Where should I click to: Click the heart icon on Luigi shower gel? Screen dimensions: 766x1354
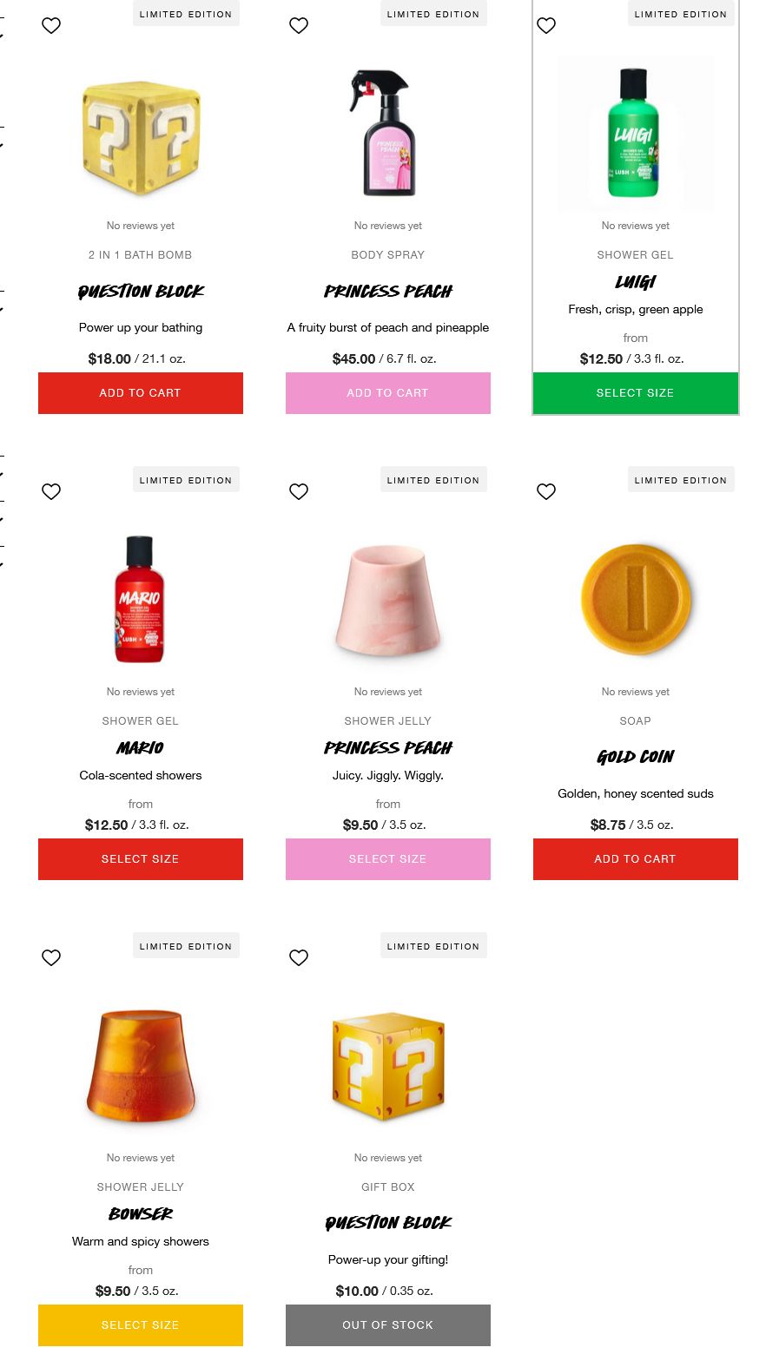point(546,26)
